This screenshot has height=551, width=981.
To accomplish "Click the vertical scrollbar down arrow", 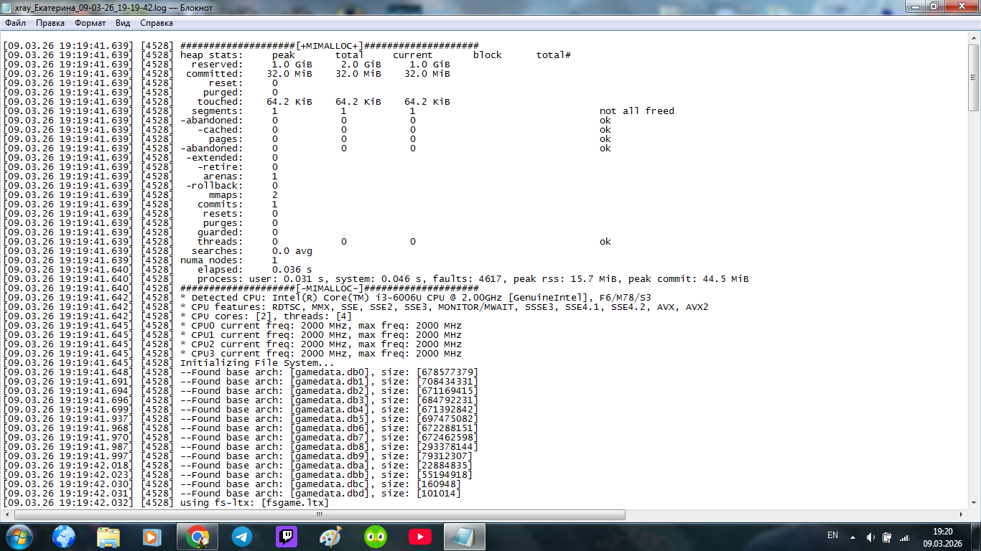I will pyautogui.click(x=974, y=502).
